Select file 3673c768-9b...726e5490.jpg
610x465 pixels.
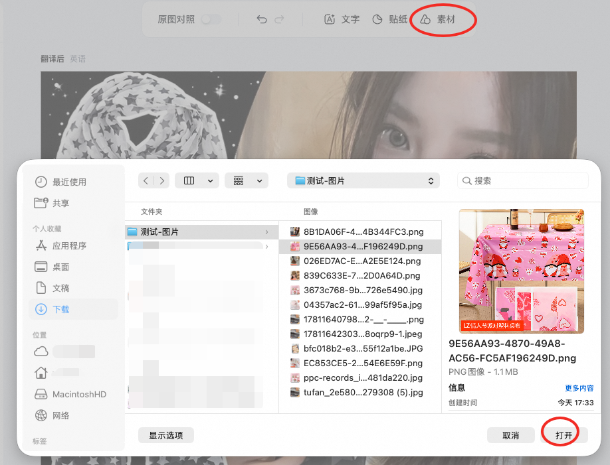(x=360, y=290)
